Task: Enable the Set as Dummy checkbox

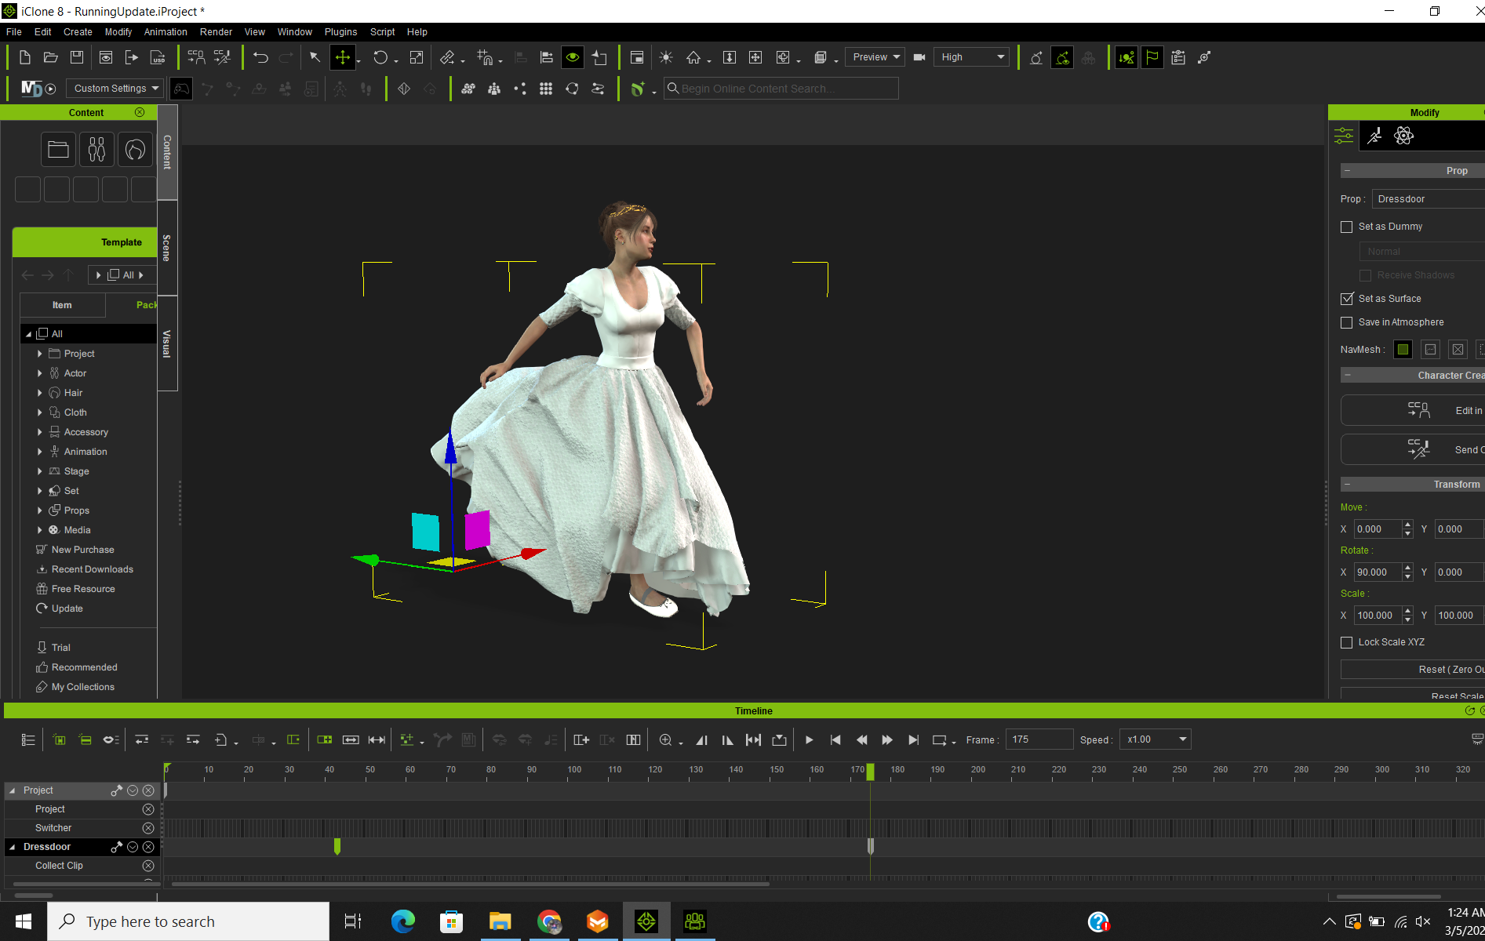Action: (1347, 227)
